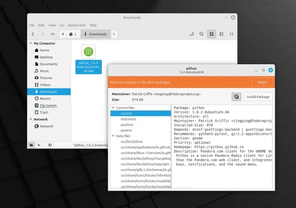This screenshot has height=208, width=296.
Task: Click the Homepage https://pithos.github.io text
Action: pos(208,147)
